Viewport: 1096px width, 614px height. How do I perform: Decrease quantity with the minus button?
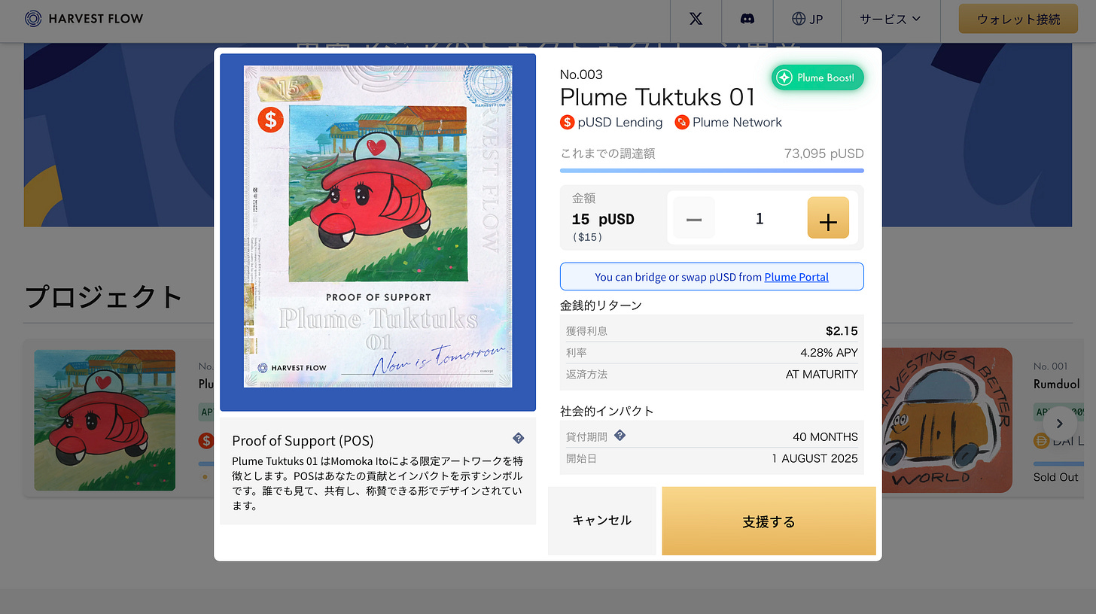694,218
